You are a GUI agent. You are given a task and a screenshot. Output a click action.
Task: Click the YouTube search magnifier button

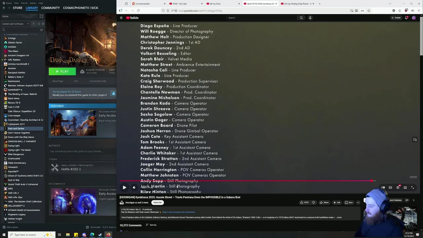tap(301, 18)
